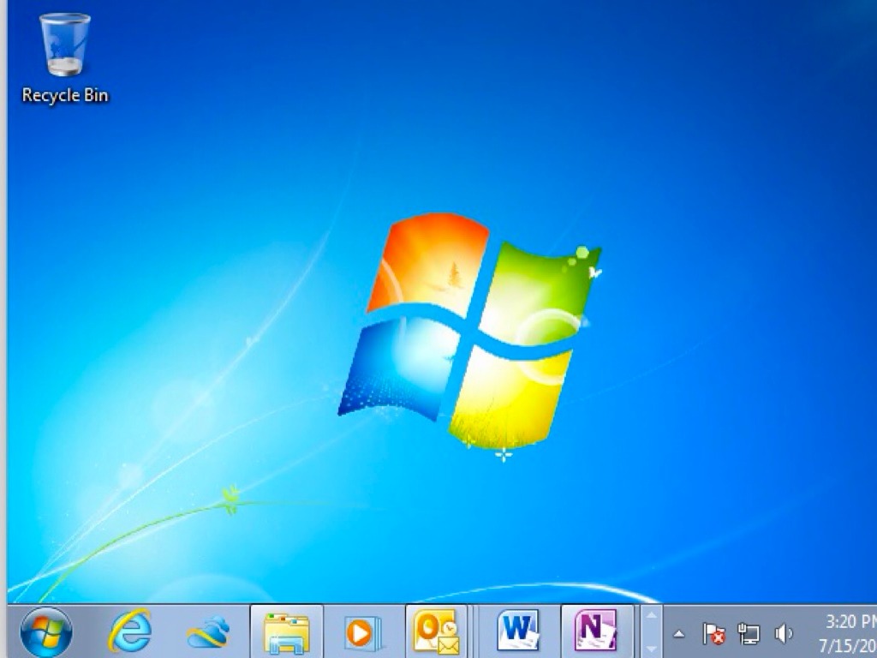The height and width of the screenshot is (658, 877).
Task: Click the Recycle Bin text label
Action: 65,95
